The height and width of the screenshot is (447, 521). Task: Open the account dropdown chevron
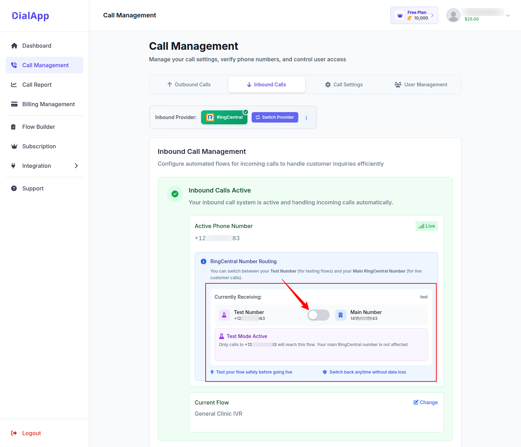(508, 15)
